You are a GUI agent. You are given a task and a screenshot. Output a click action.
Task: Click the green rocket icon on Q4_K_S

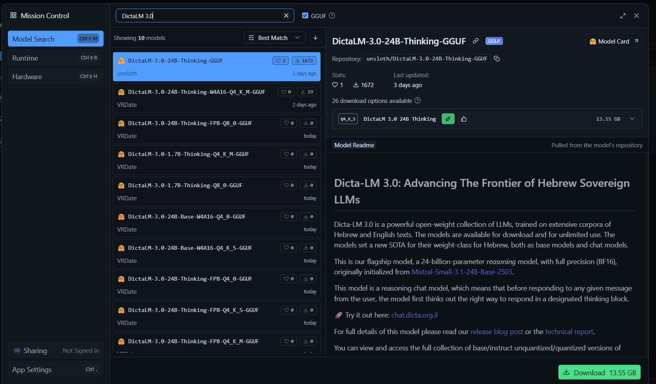point(448,119)
